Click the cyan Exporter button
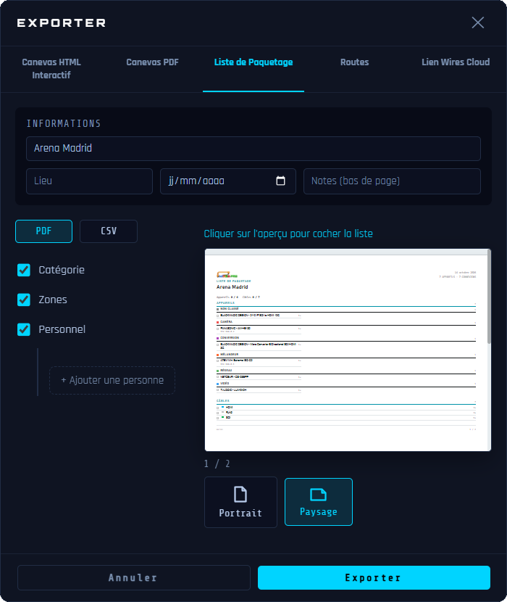 pos(374,578)
